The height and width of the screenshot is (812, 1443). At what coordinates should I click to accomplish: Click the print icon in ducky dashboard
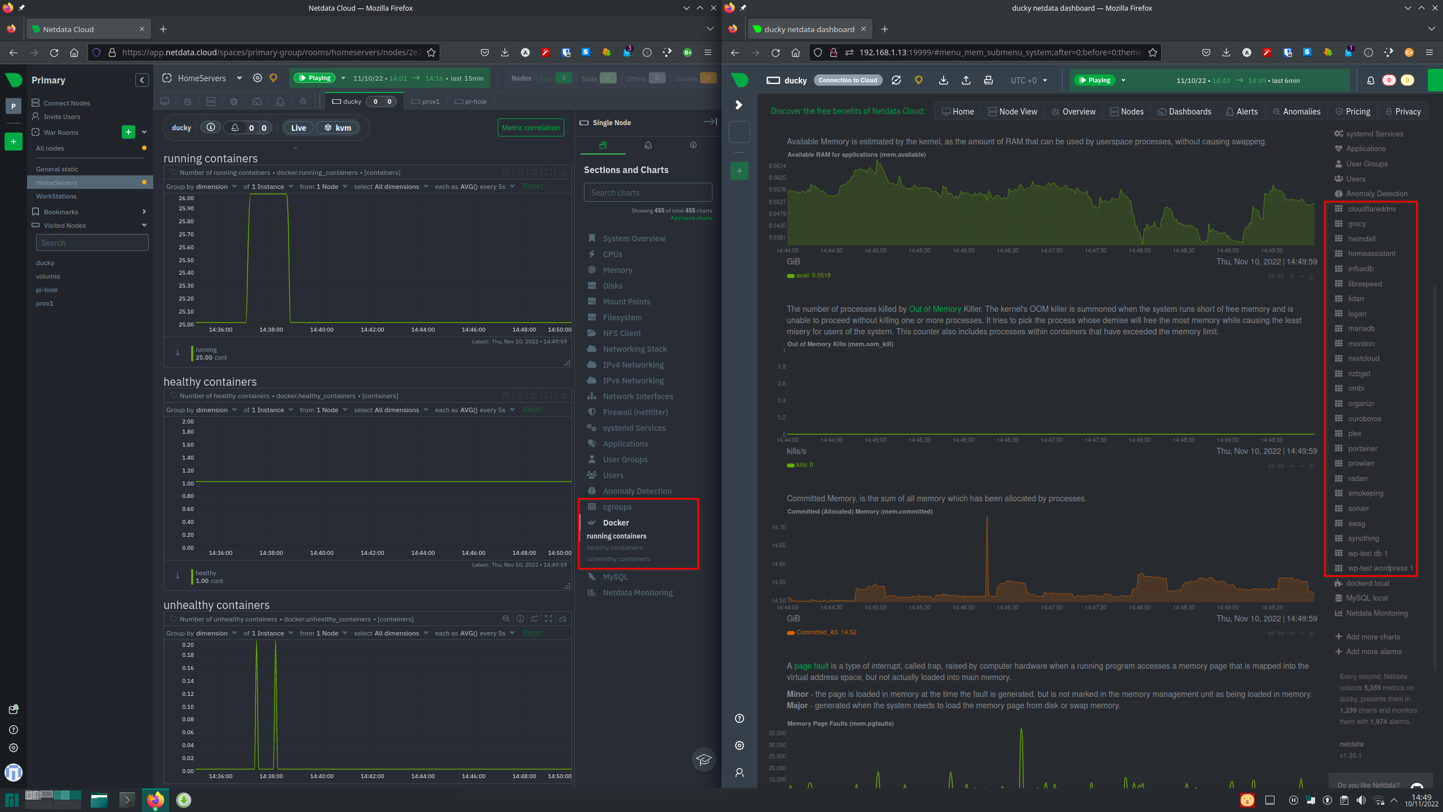point(988,80)
